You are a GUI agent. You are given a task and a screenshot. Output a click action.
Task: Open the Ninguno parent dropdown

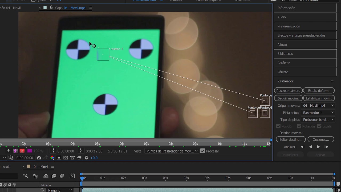click(60, 190)
